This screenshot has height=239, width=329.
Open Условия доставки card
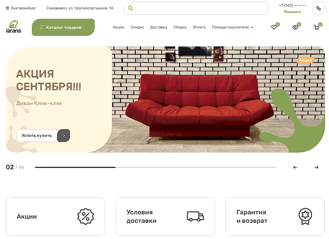coord(165,216)
